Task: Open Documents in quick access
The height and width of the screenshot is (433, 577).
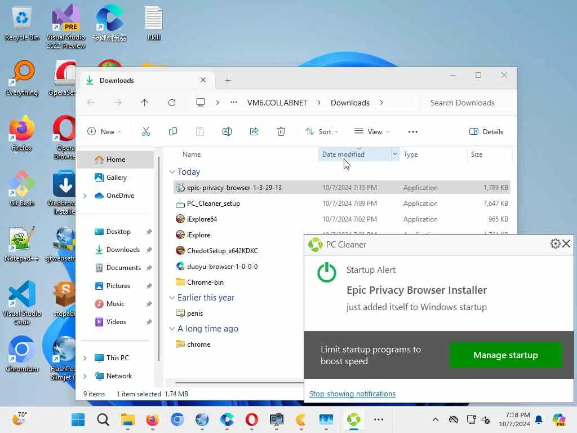Action: coord(123,268)
